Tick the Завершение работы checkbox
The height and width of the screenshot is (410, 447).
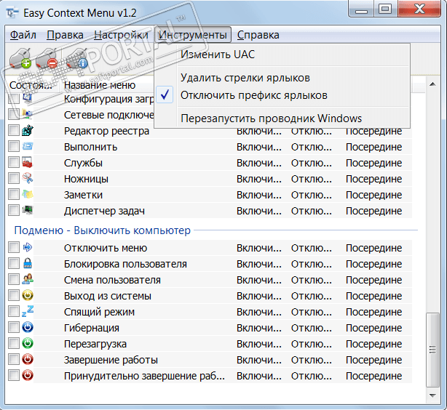pos(14,359)
